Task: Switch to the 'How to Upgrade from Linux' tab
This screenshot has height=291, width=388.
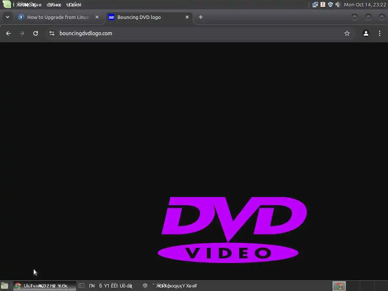Action: coord(59,17)
